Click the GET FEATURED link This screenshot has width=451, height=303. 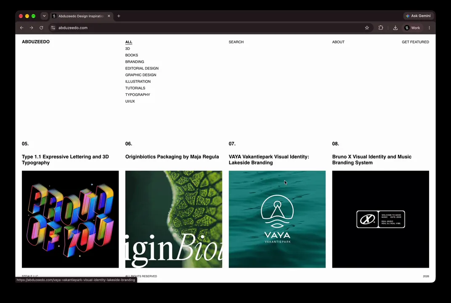click(x=415, y=42)
